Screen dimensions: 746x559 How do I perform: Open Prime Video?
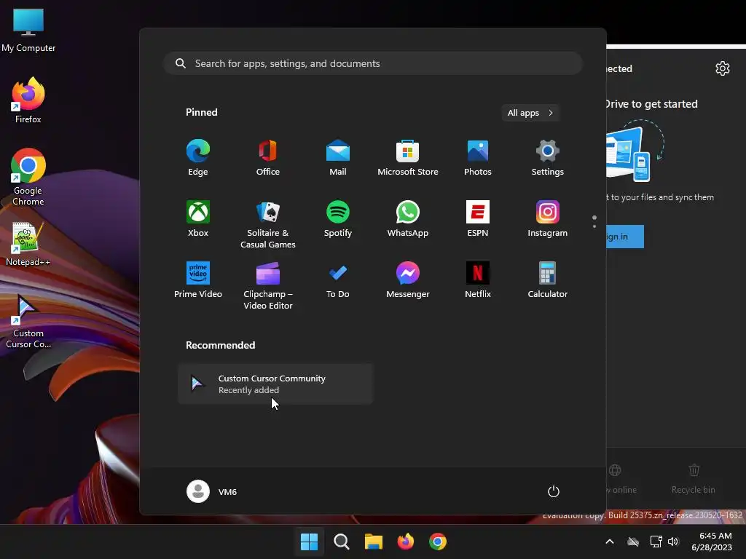pos(198,280)
